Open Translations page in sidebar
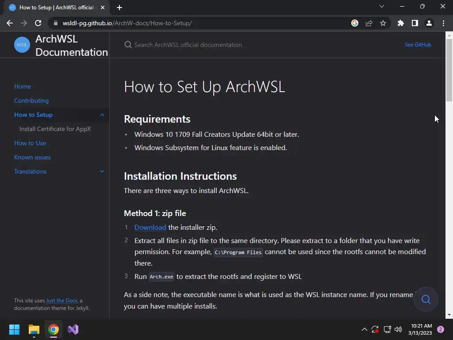 (x=31, y=171)
